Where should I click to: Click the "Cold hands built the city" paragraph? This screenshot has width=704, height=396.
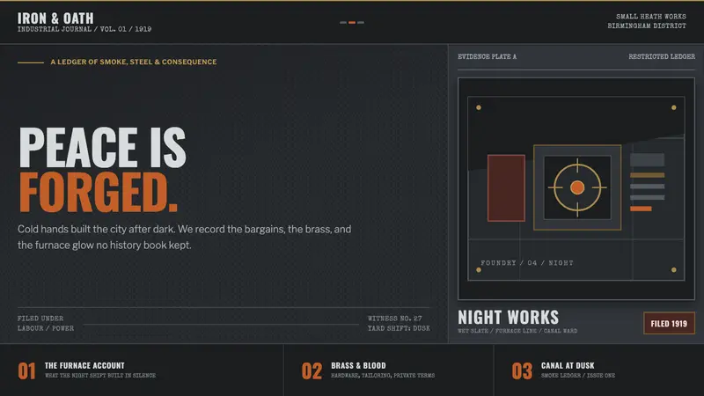pos(185,237)
